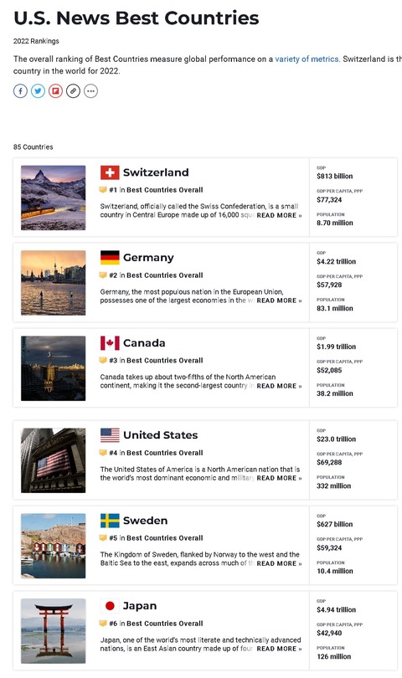Click the Switzerland flag icon

click(110, 172)
